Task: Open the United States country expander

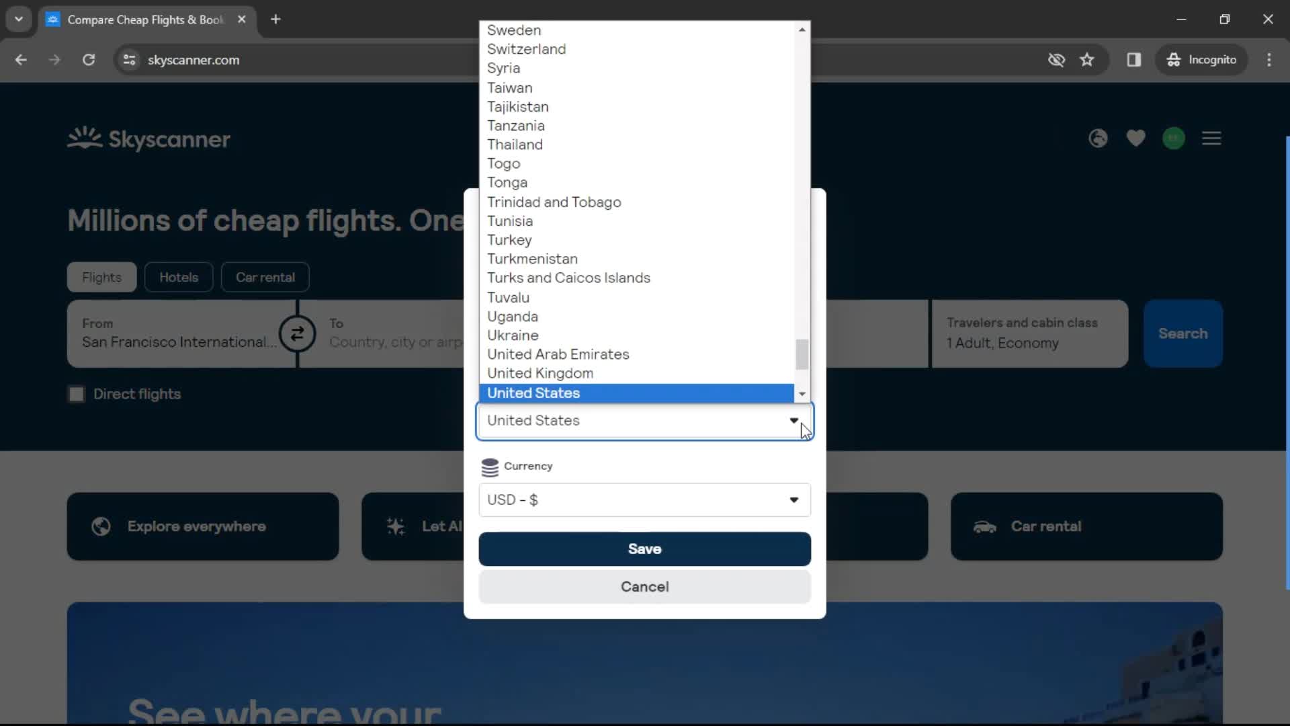Action: tap(802, 393)
